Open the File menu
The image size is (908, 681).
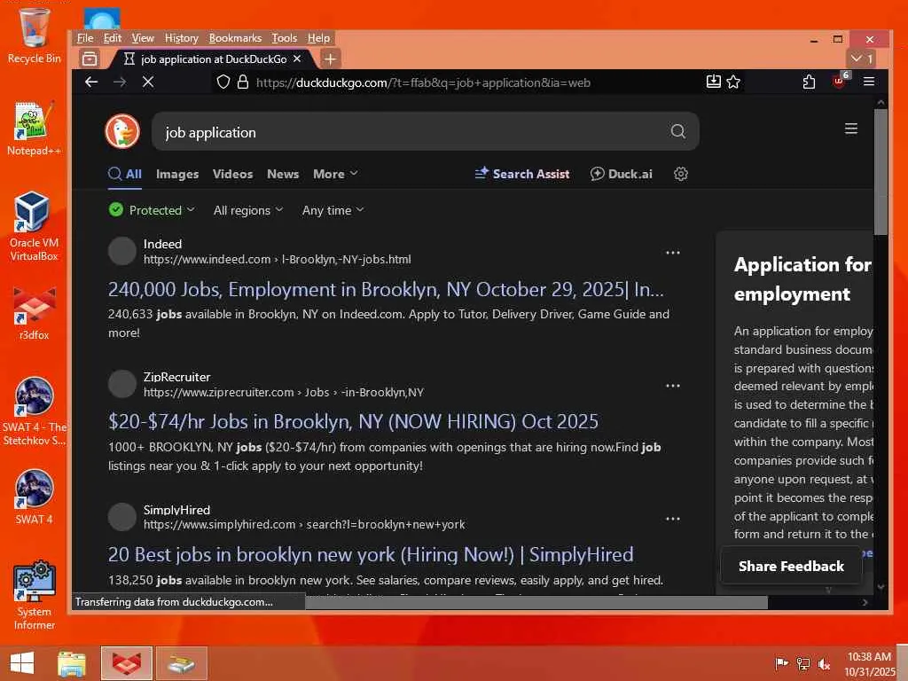(x=85, y=38)
